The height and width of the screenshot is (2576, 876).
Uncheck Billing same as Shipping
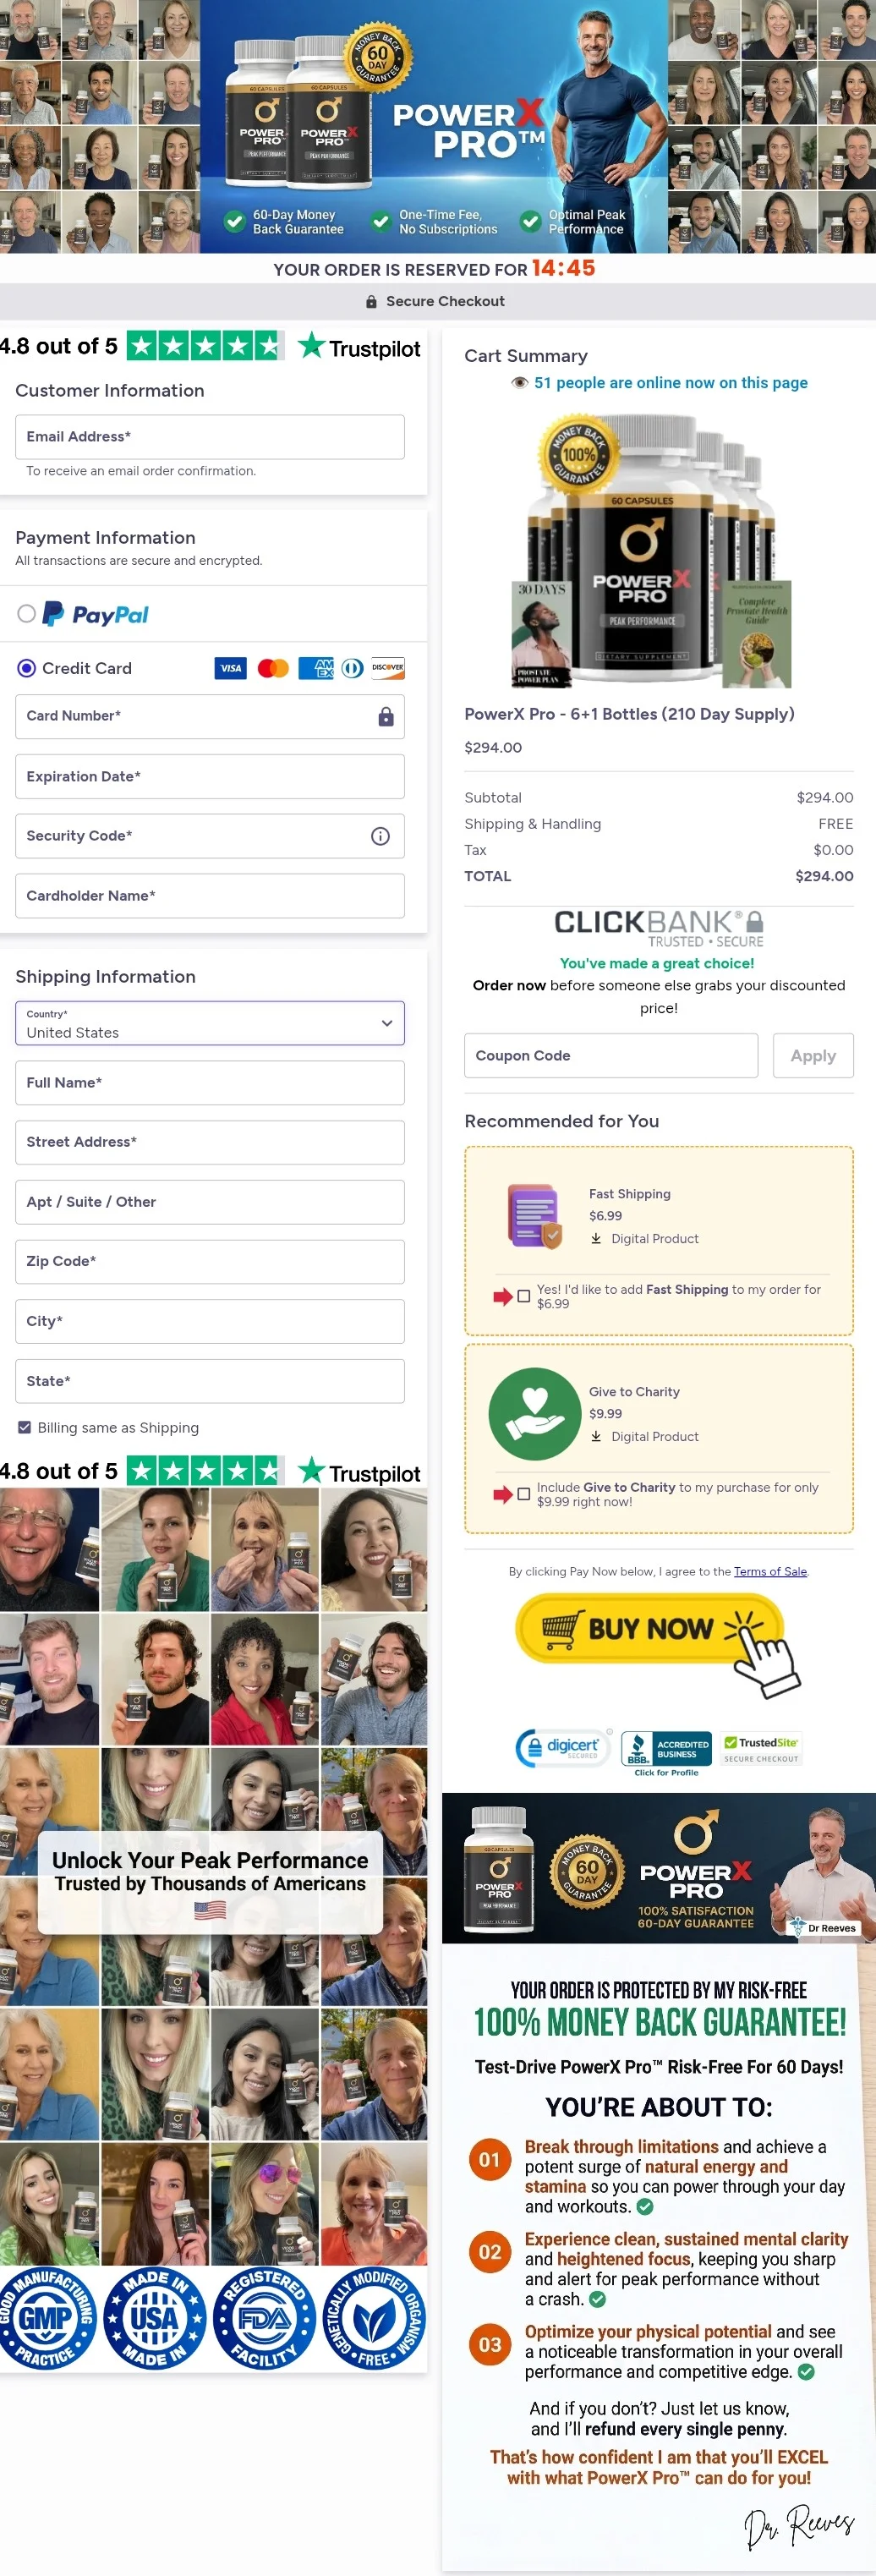tap(24, 1427)
